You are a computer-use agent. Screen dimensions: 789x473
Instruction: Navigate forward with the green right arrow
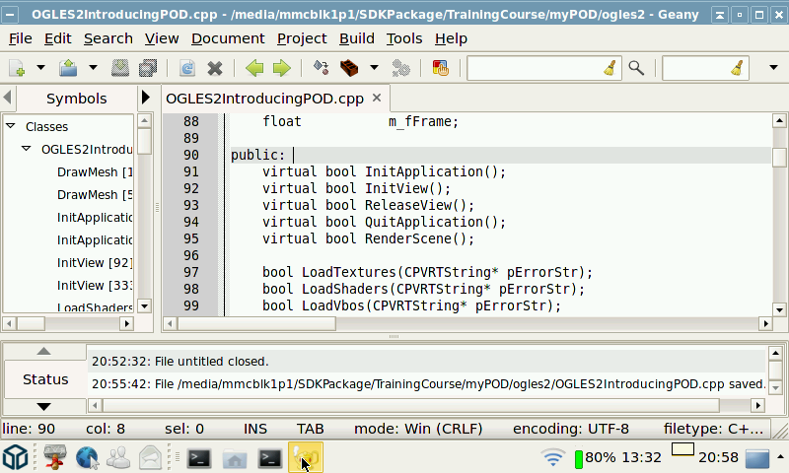[281, 68]
